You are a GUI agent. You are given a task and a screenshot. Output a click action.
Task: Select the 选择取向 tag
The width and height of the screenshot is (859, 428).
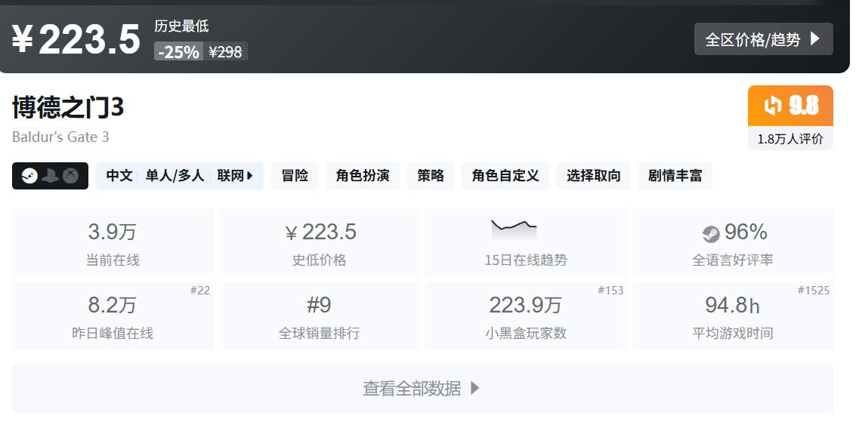(x=594, y=176)
